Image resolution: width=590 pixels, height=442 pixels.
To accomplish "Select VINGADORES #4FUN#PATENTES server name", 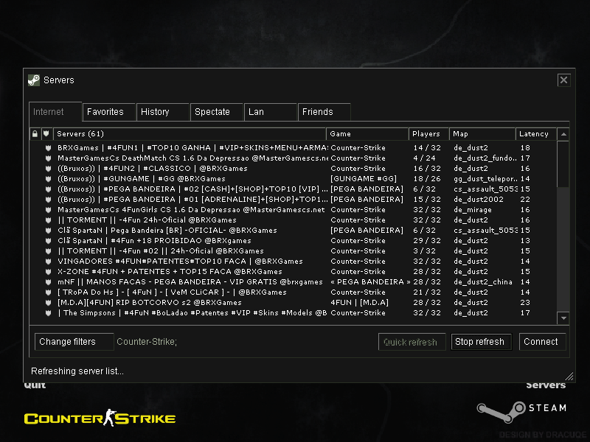I will click(180, 262).
